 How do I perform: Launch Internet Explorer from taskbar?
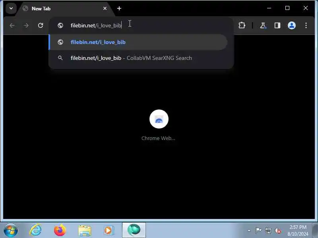35,230
